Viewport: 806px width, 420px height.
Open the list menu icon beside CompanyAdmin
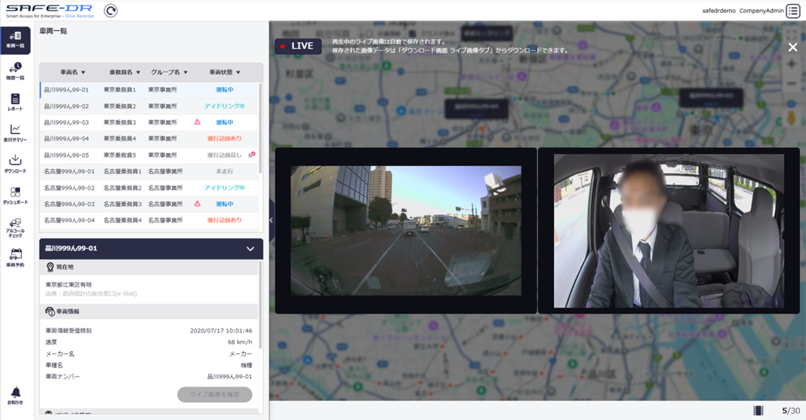point(793,10)
